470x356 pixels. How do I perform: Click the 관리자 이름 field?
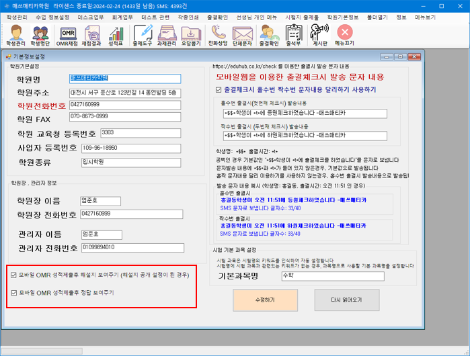pyautogui.click(x=102, y=234)
